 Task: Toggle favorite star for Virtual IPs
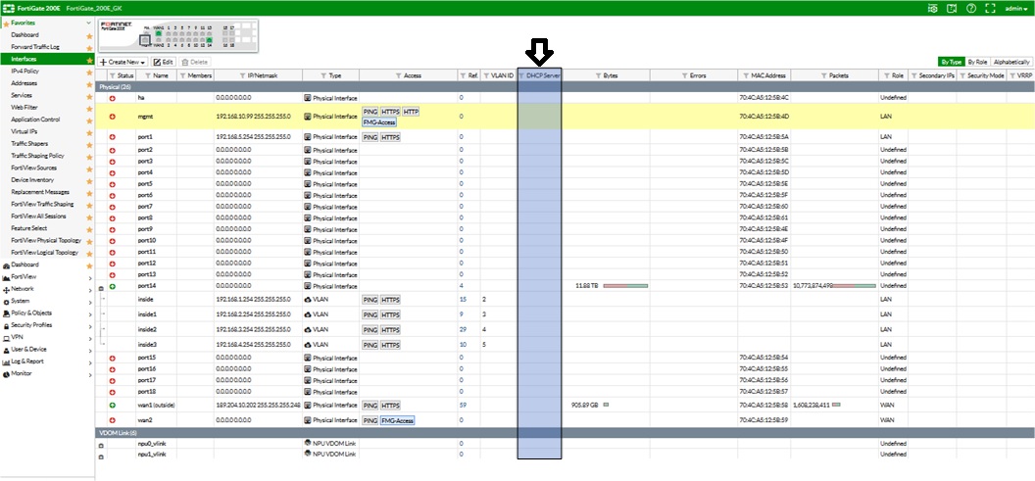point(89,132)
